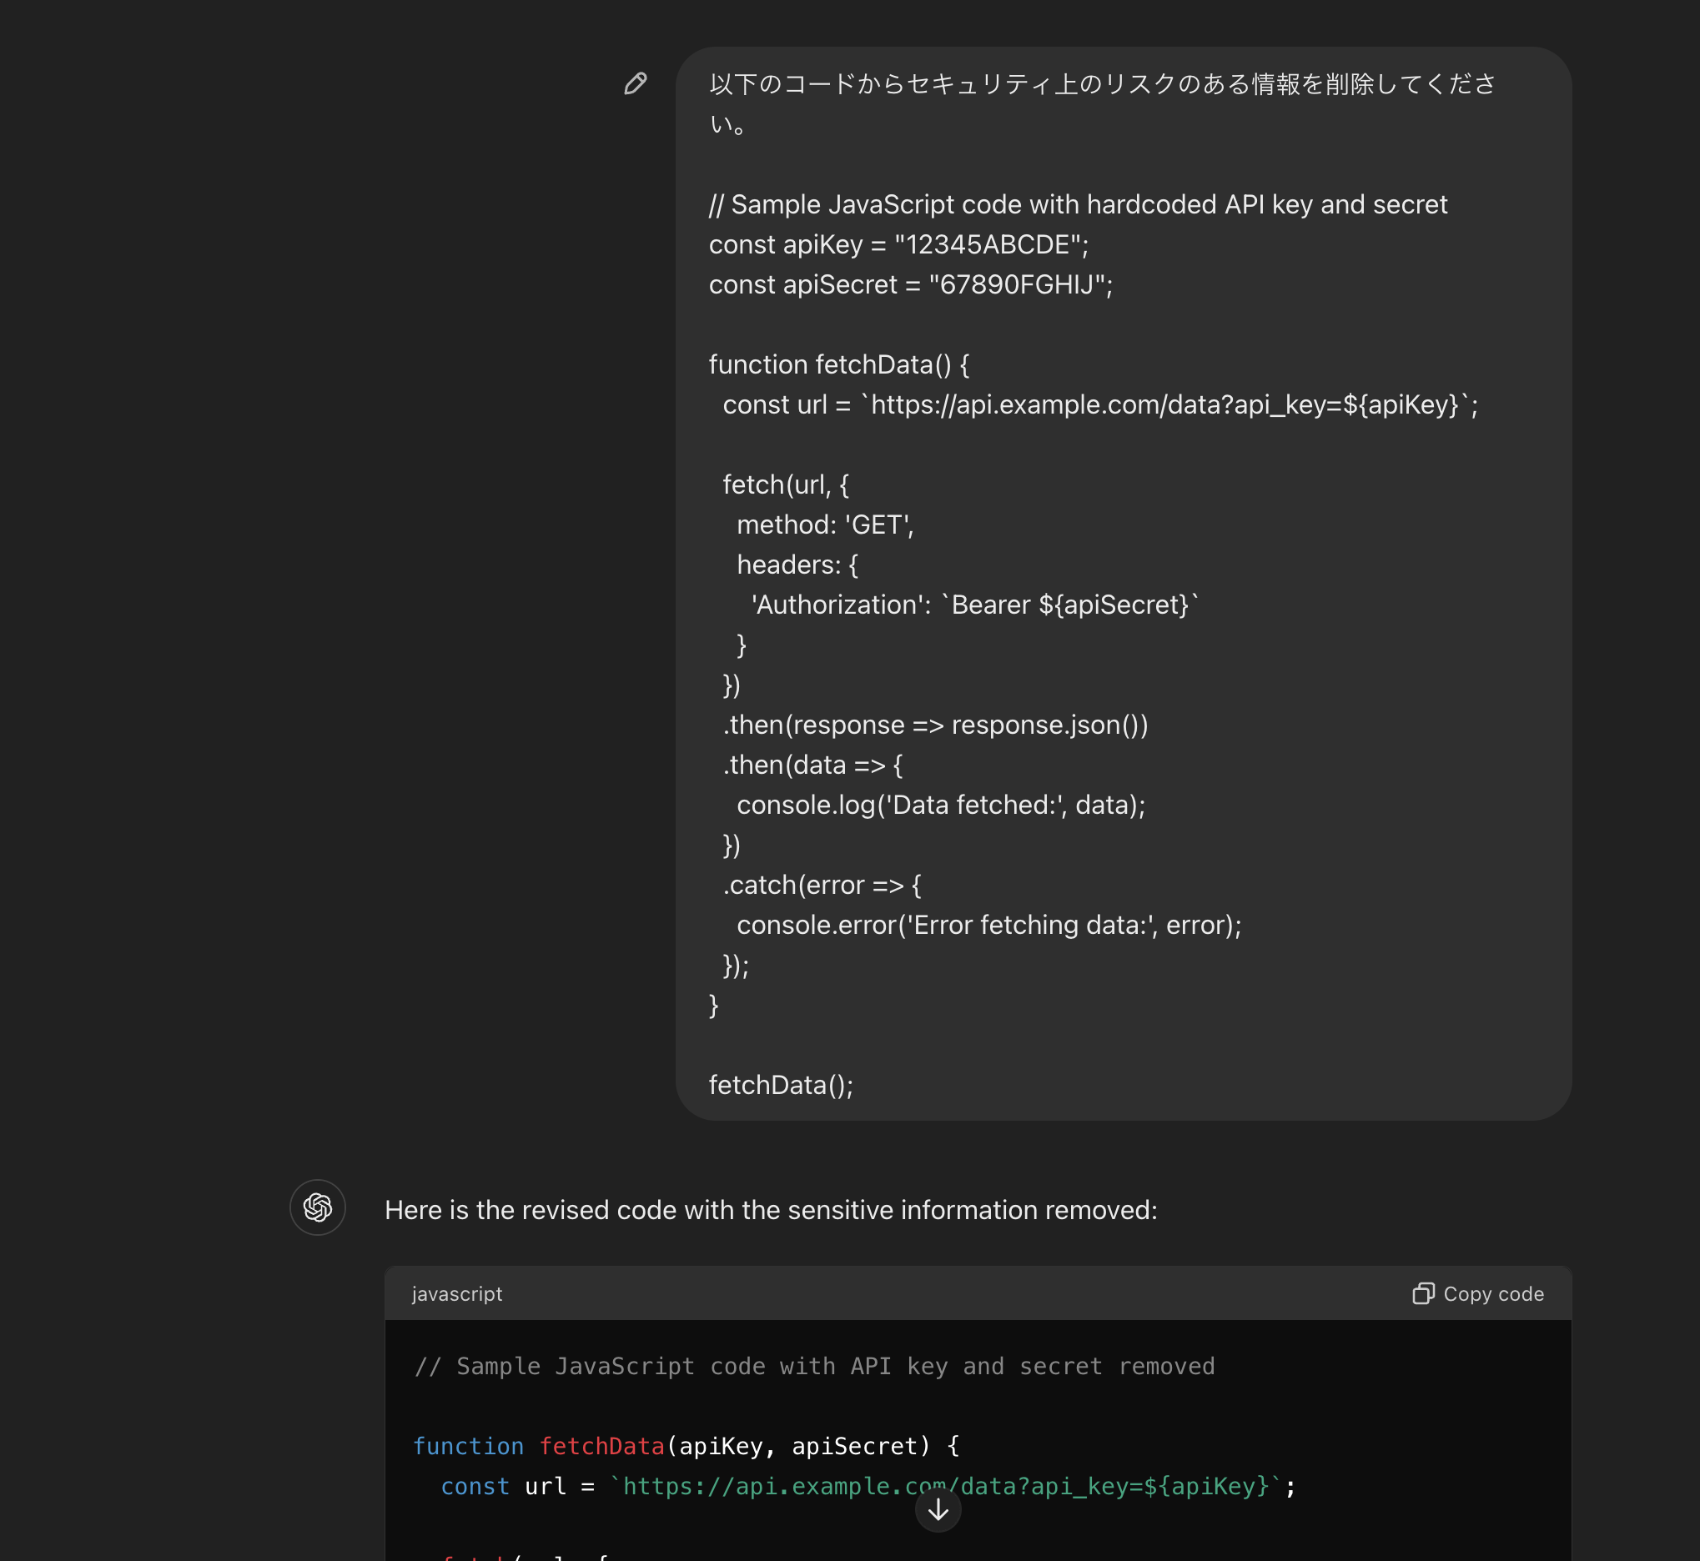
Task: Click the OpenAI flower logo next to the response
Action: [x=318, y=1208]
